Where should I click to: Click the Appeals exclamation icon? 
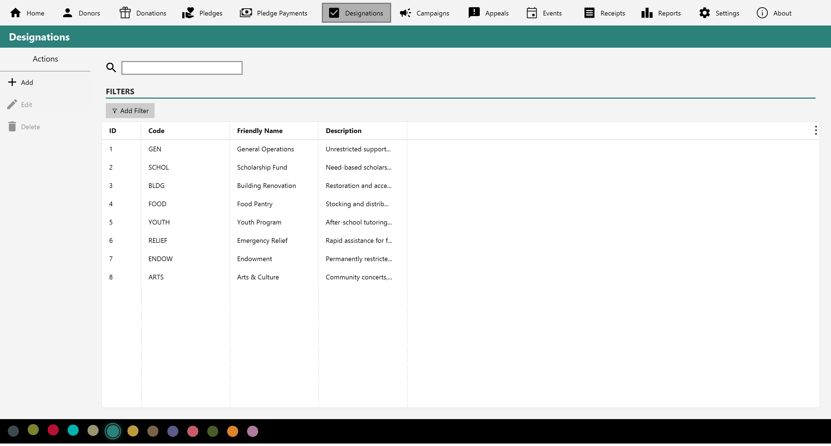(x=474, y=13)
